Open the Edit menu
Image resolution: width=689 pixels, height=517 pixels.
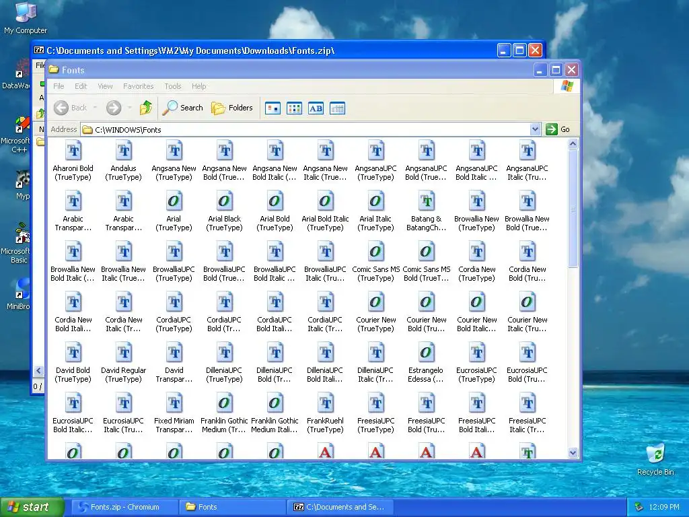[81, 86]
